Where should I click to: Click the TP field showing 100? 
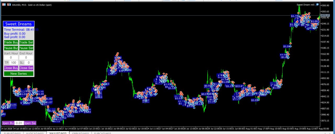[x=14, y=63]
